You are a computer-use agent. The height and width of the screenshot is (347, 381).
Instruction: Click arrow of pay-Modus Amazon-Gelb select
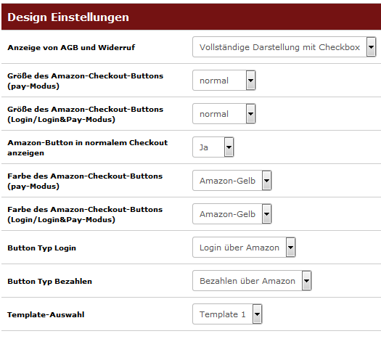point(266,180)
